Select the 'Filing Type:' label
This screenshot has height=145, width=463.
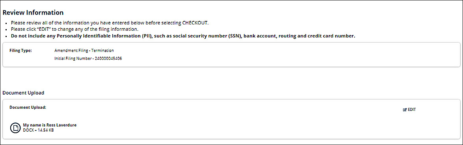pos(20,50)
